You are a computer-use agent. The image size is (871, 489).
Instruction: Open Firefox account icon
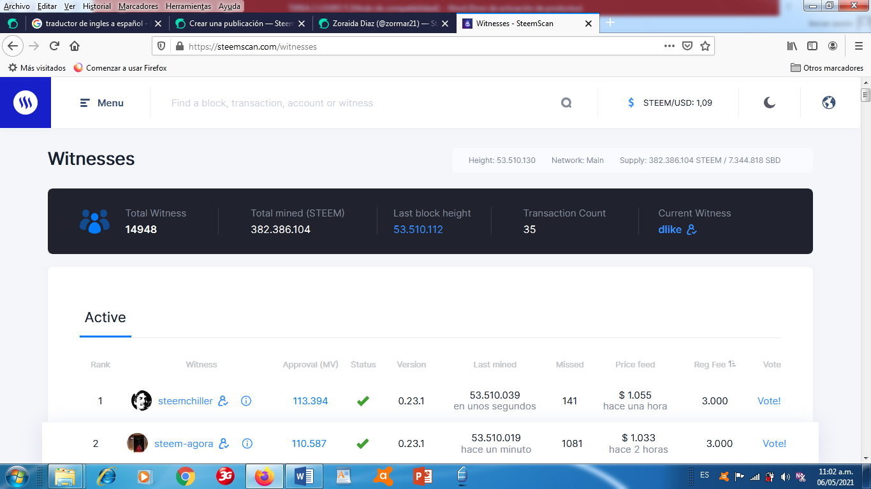coord(833,46)
